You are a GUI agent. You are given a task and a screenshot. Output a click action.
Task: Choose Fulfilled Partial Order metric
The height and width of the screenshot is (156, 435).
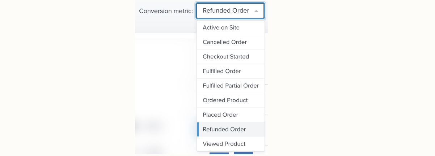(x=231, y=86)
